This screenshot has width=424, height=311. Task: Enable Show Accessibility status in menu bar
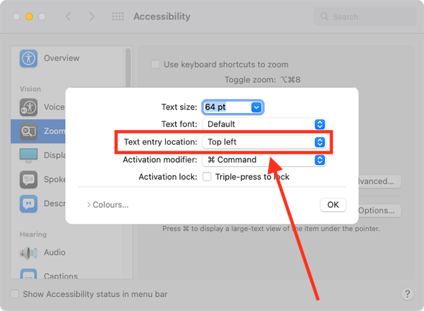click(14, 293)
